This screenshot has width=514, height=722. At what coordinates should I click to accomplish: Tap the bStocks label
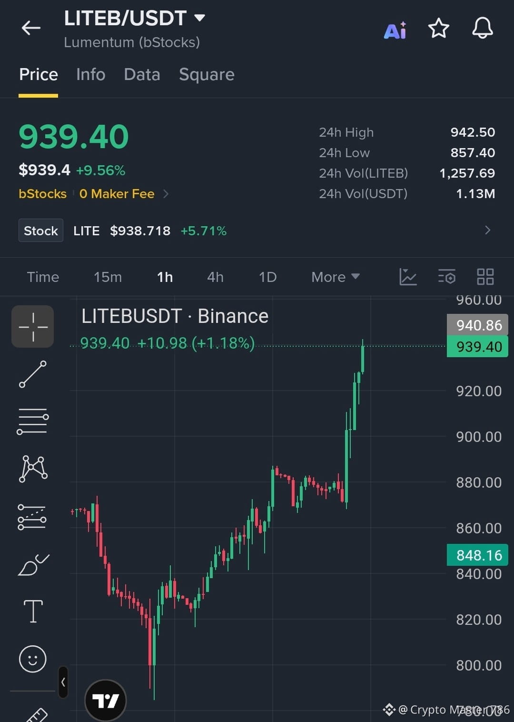tap(42, 194)
